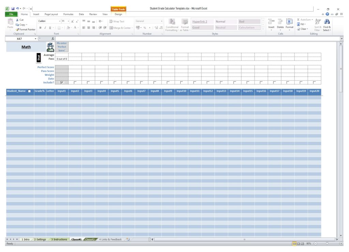Apply the Hyperlink 2 cell style
The width and height of the screenshot is (349, 252).
[x=201, y=21]
